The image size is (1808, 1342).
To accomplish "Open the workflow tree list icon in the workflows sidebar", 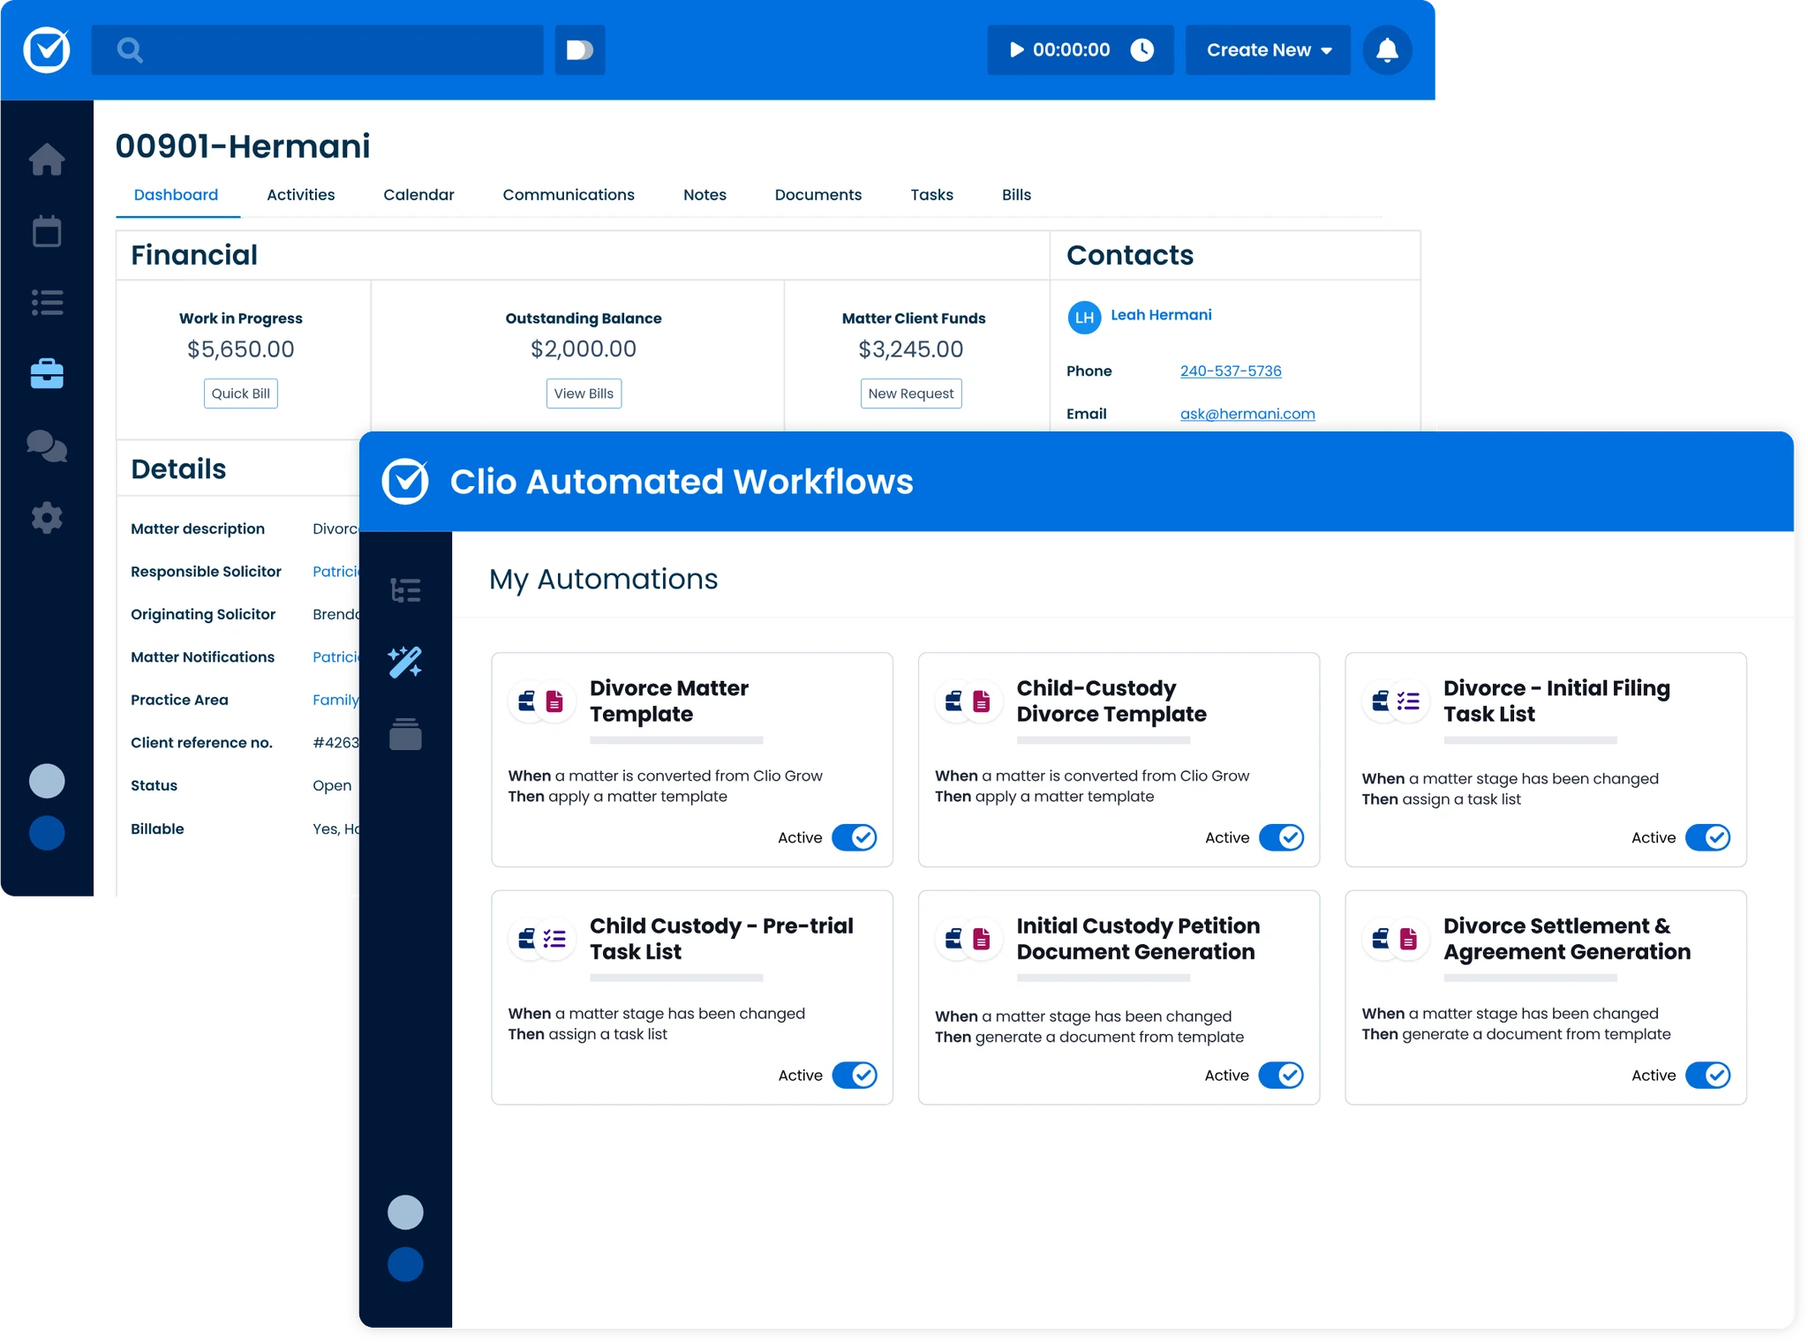I will pyautogui.click(x=405, y=590).
